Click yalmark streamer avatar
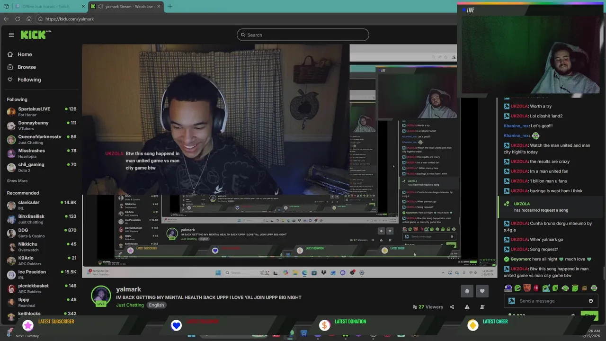This screenshot has width=606, height=341. click(x=101, y=296)
